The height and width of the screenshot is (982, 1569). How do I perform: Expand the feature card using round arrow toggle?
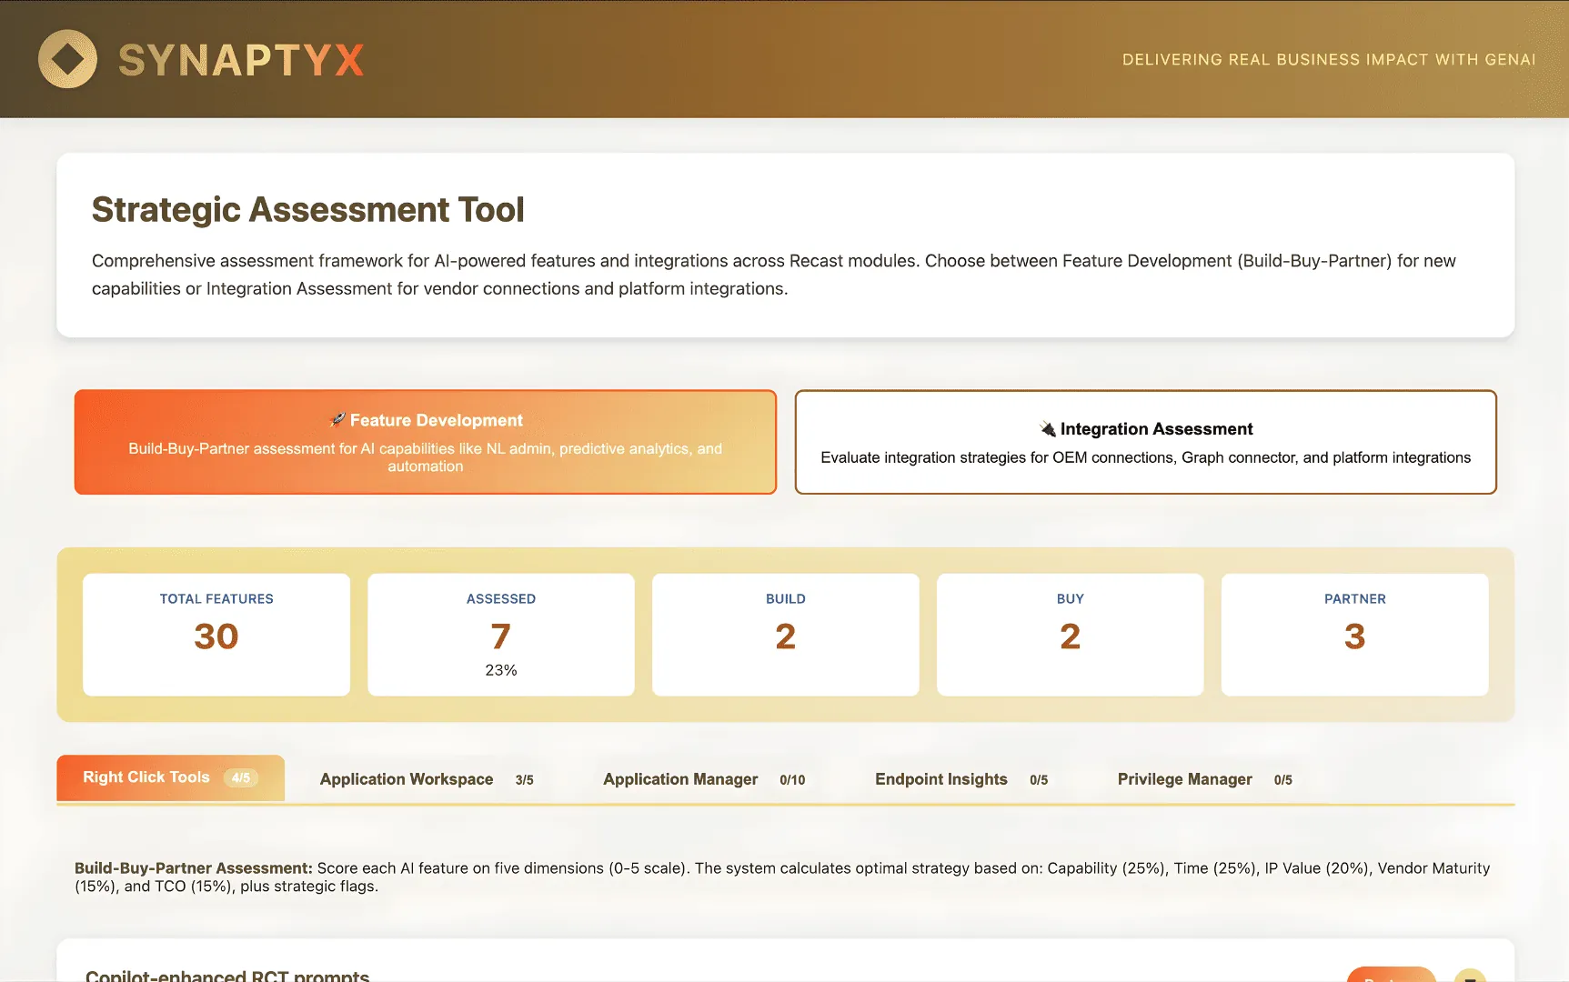[x=1469, y=977]
